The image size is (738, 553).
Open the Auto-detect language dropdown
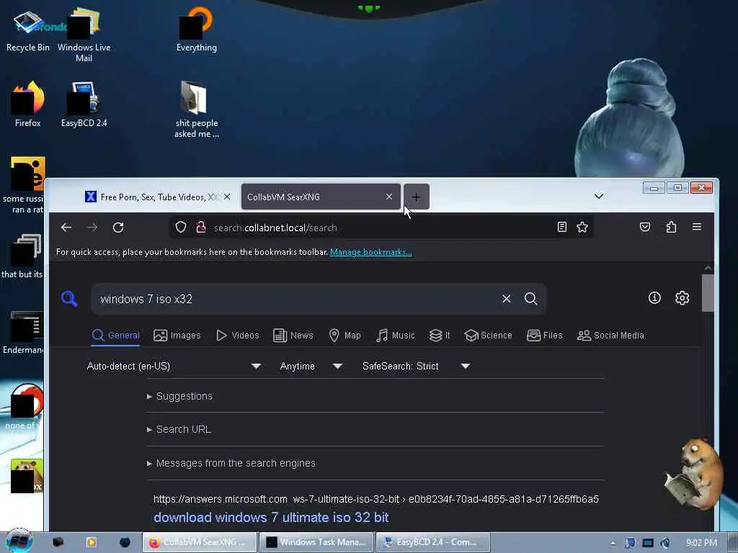174,366
